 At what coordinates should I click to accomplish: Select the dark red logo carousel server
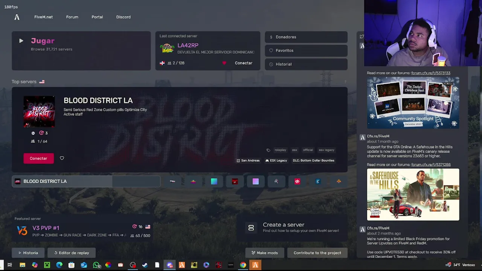tap(235, 181)
